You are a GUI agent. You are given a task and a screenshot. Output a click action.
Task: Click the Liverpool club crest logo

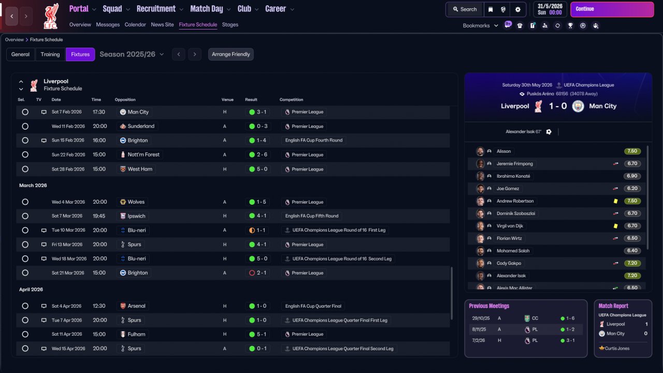point(50,16)
